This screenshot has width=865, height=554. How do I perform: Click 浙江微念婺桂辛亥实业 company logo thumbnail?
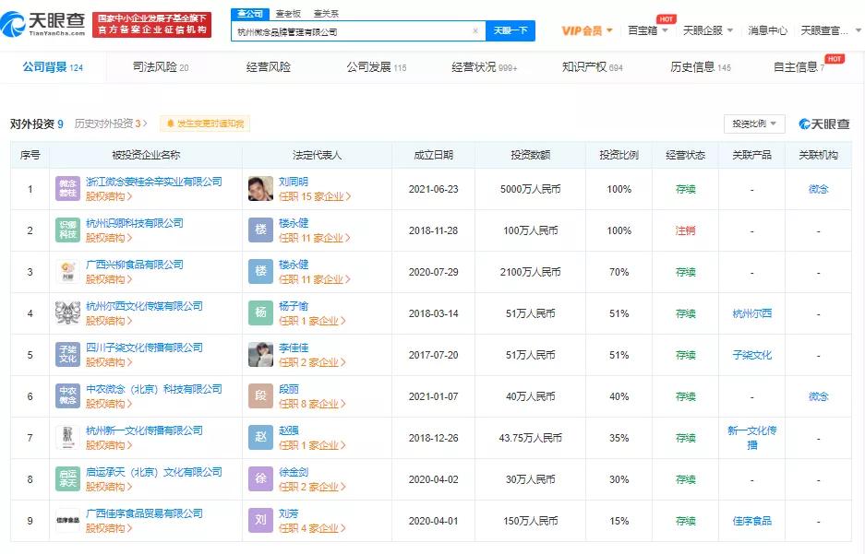(66, 188)
